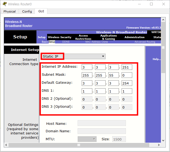Open Access Restrictions section
170x152 pixels.
click(x=83, y=37)
